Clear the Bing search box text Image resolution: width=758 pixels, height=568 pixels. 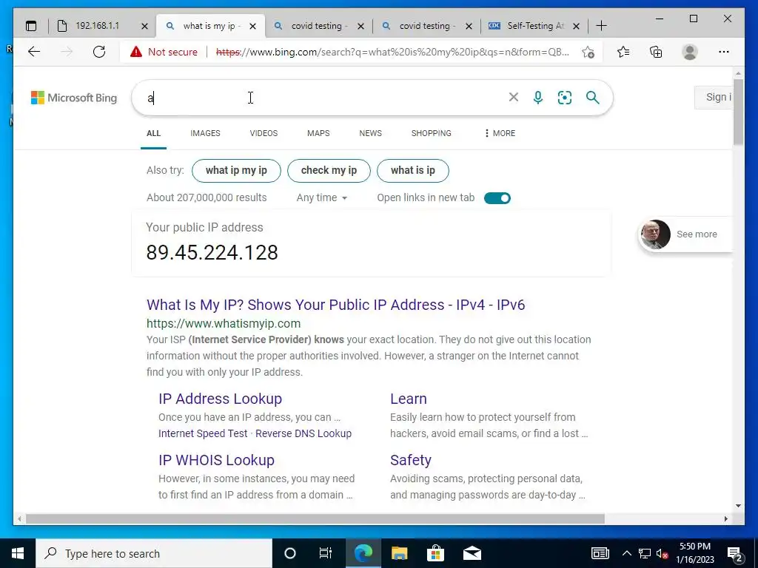514,98
